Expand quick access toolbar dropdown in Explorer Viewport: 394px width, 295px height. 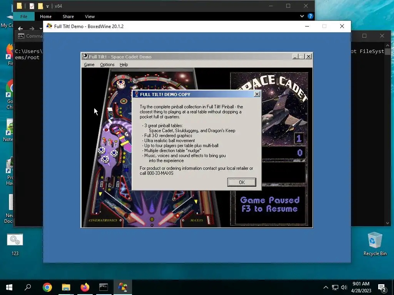point(47,6)
